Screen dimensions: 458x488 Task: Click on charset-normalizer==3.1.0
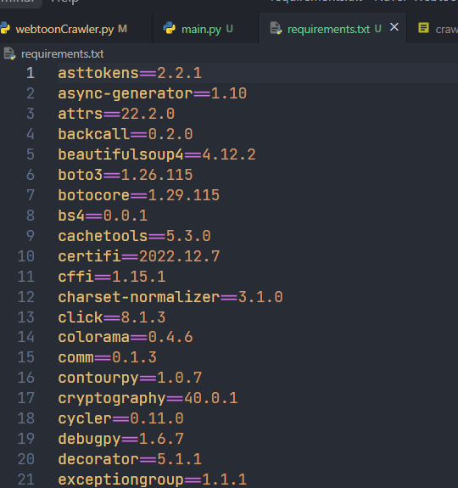coord(170,297)
